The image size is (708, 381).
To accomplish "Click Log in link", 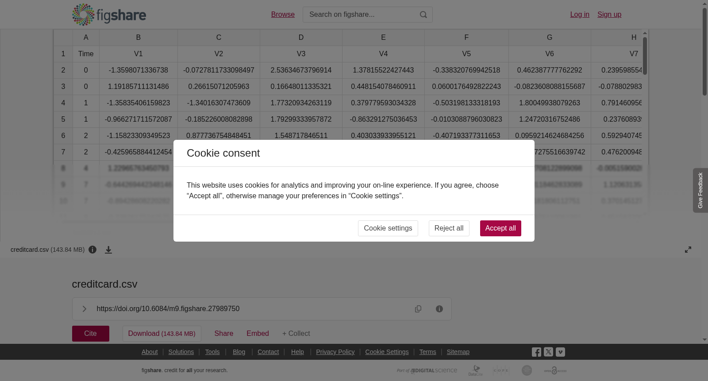I will pos(580,15).
